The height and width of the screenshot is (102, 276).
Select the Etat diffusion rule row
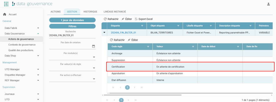point(190,80)
